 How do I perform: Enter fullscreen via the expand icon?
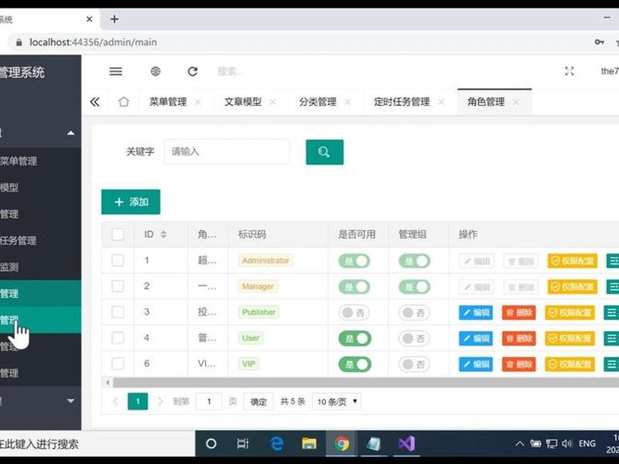click(x=569, y=71)
